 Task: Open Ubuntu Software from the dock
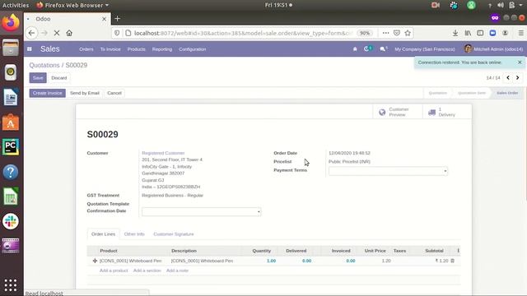(x=11, y=123)
